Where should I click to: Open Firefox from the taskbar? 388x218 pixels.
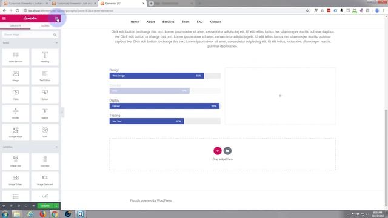click(x=43, y=214)
